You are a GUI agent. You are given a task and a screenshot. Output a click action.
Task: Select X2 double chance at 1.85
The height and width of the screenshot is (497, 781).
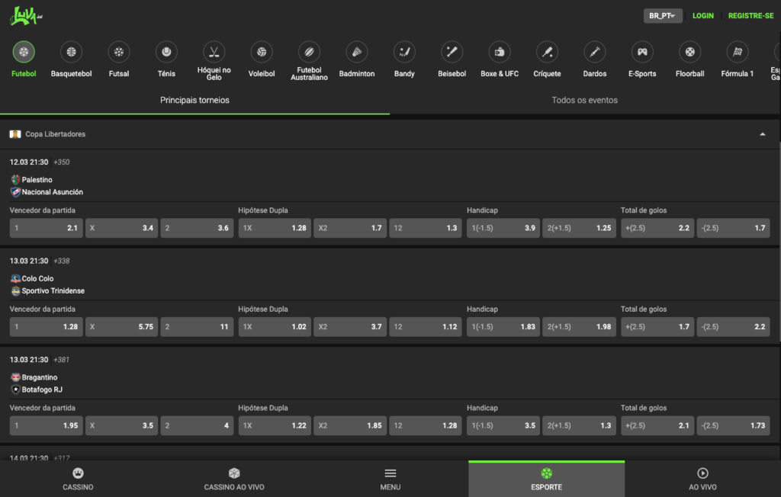coord(350,426)
